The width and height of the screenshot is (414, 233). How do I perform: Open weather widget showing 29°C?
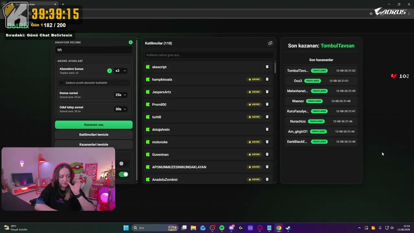click(15, 228)
